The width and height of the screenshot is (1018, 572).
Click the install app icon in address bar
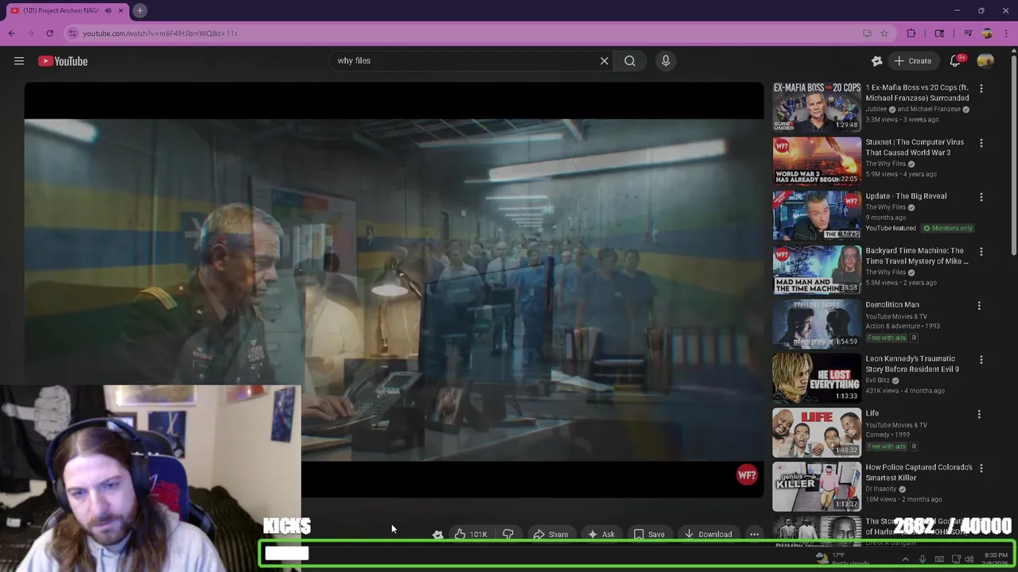(867, 33)
